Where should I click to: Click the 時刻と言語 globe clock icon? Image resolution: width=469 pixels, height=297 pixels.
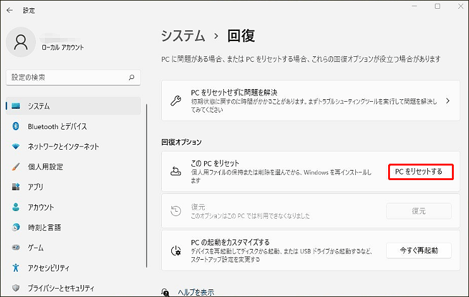16,227
